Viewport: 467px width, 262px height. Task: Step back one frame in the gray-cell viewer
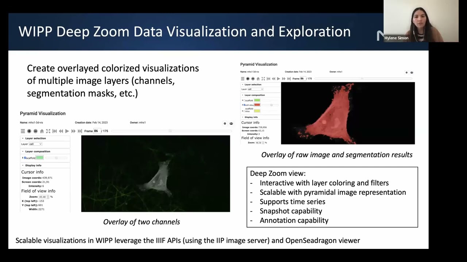pyautogui.click(x=61, y=131)
